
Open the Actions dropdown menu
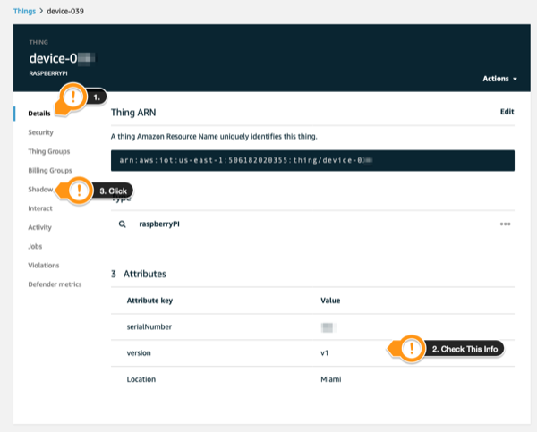pyautogui.click(x=499, y=79)
